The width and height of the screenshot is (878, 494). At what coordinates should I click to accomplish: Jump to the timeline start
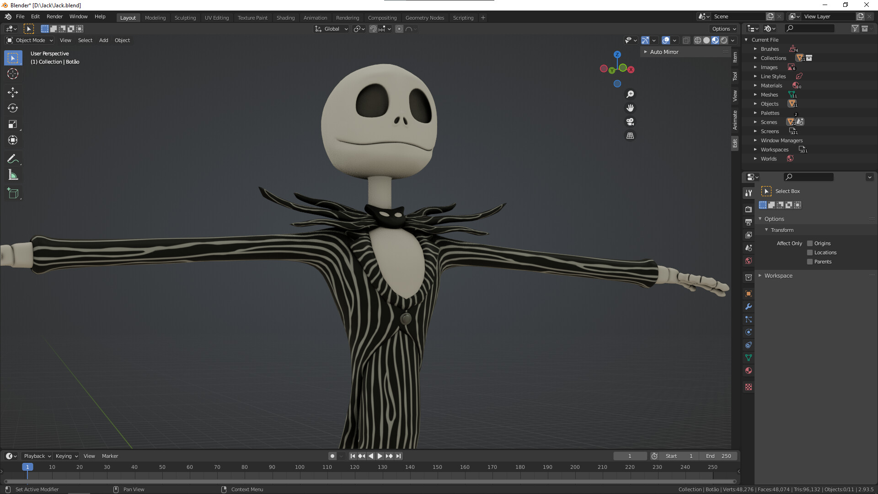(x=353, y=456)
